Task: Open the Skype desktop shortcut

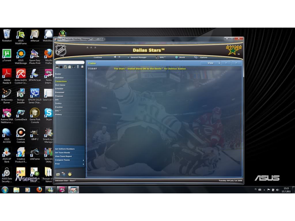Action: click(x=49, y=114)
